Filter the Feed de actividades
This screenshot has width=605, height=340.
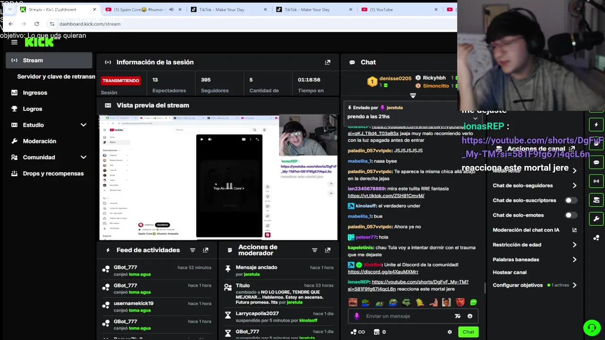[192, 250]
